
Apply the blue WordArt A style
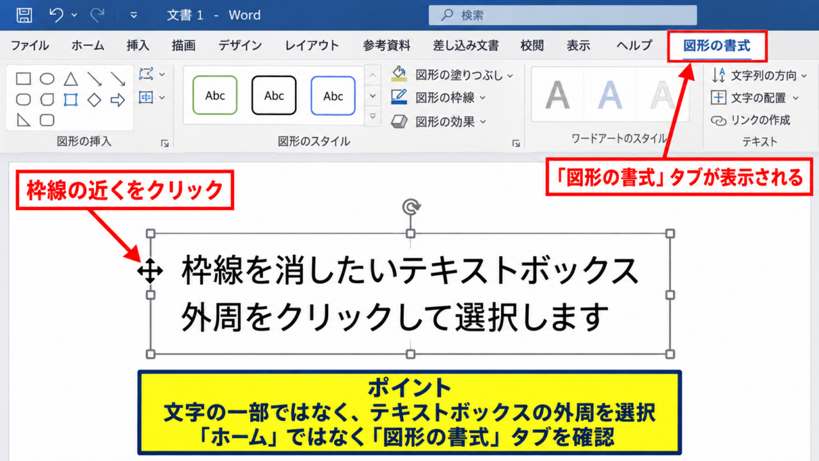click(x=611, y=95)
